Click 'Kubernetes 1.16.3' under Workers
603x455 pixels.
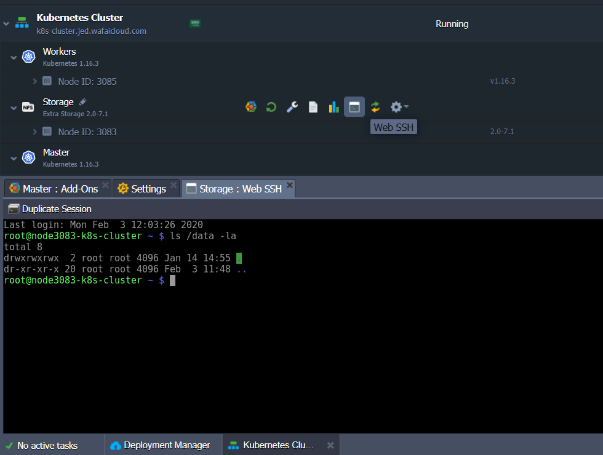point(71,63)
